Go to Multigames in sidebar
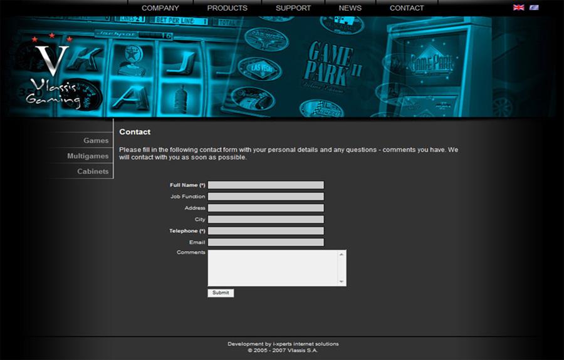This screenshot has height=360, width=564. [x=88, y=156]
